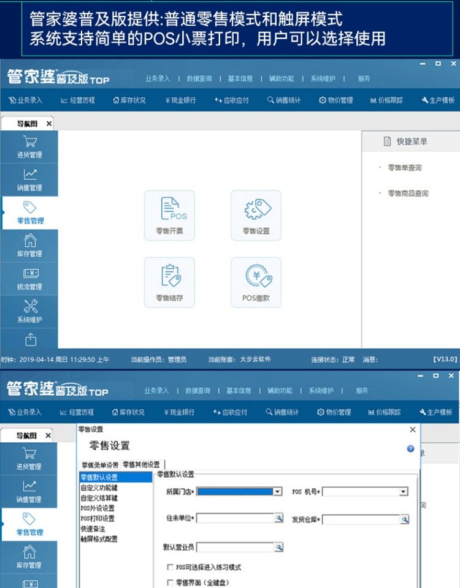Select 系统维护 tools icon in upper window sidebar
Viewport: 460px width, 588px height.
(29, 312)
